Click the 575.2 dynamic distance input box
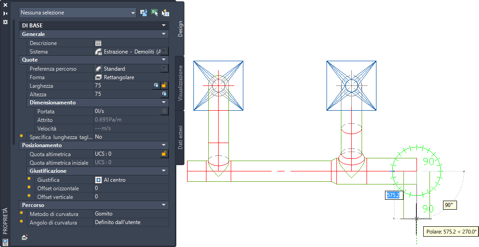 tap(394, 195)
